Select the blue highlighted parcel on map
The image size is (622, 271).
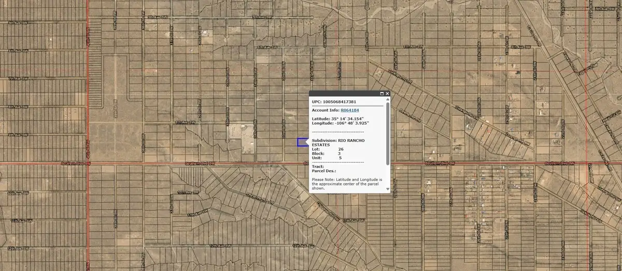click(x=303, y=142)
